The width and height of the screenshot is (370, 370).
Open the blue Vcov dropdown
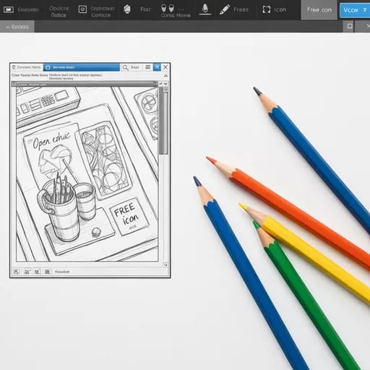tap(355, 10)
